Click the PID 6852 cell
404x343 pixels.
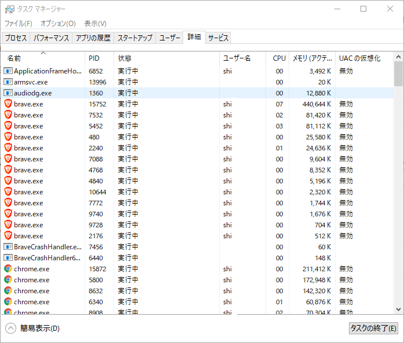[96, 71]
